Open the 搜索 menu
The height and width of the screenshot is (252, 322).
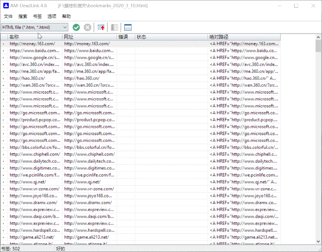tap(23, 16)
